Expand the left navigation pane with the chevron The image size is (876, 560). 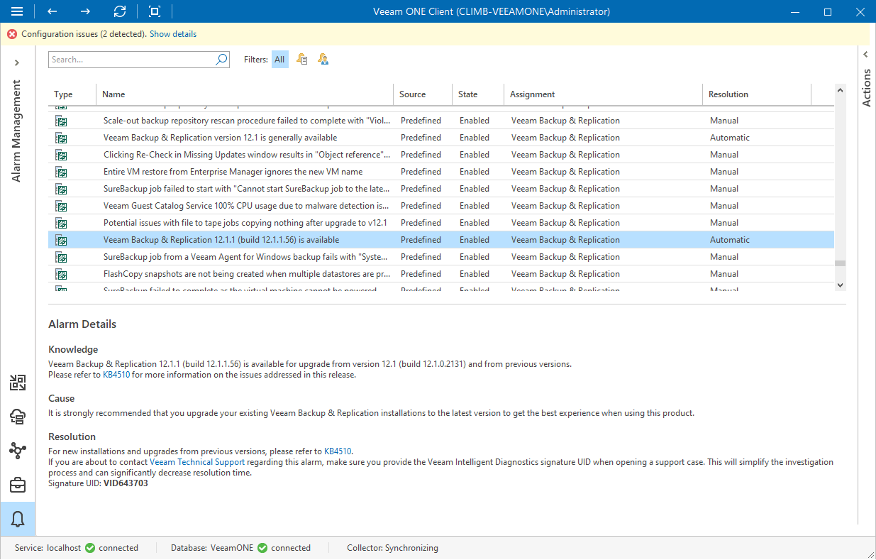click(x=17, y=63)
